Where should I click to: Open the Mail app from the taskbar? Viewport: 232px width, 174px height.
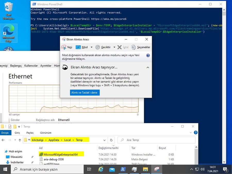112,169
